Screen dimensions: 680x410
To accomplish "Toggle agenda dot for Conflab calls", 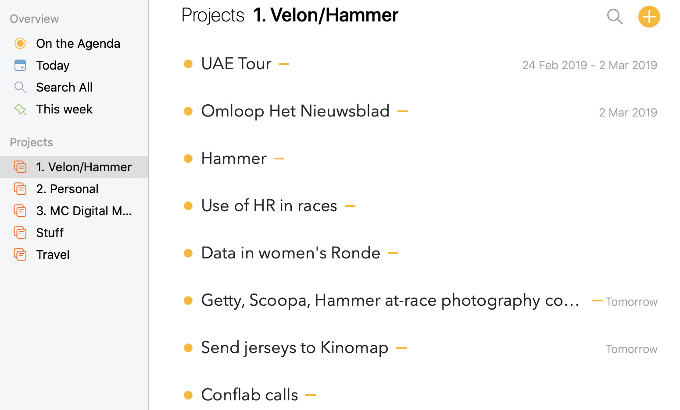I will point(188,395).
